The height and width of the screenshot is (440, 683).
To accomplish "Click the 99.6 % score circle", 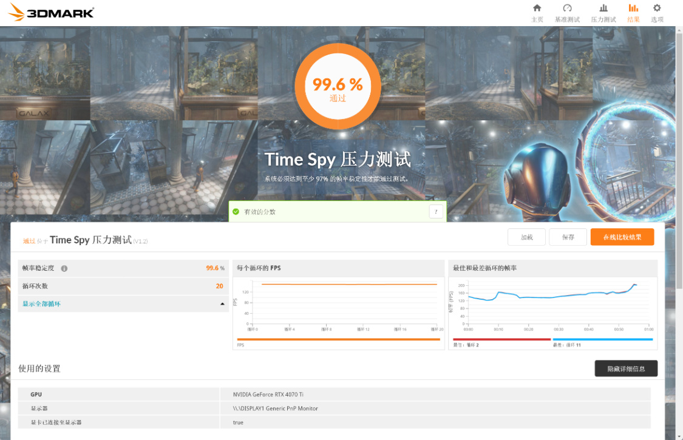I will pos(338,86).
